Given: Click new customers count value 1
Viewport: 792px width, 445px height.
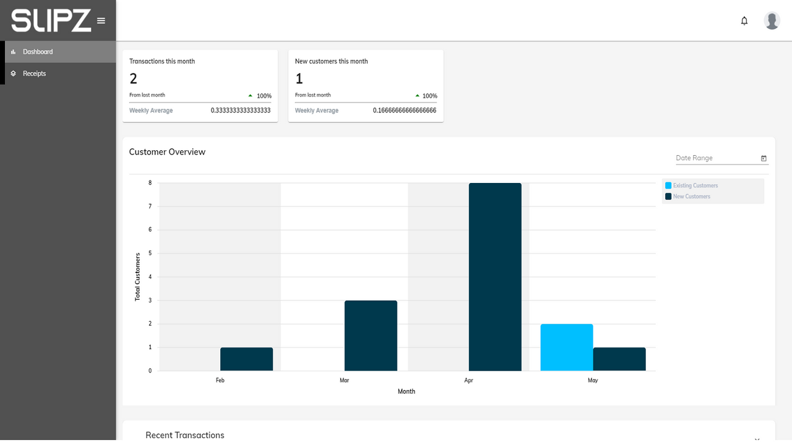Looking at the screenshot, I should [x=299, y=78].
